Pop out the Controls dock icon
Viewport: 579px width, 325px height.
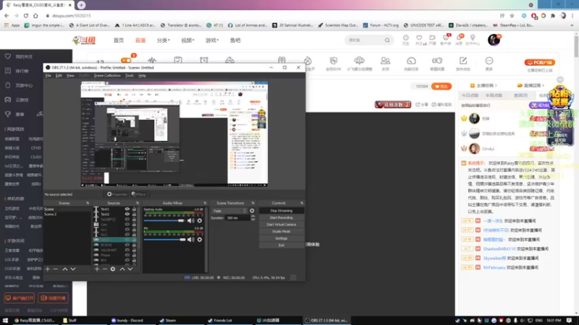point(302,203)
